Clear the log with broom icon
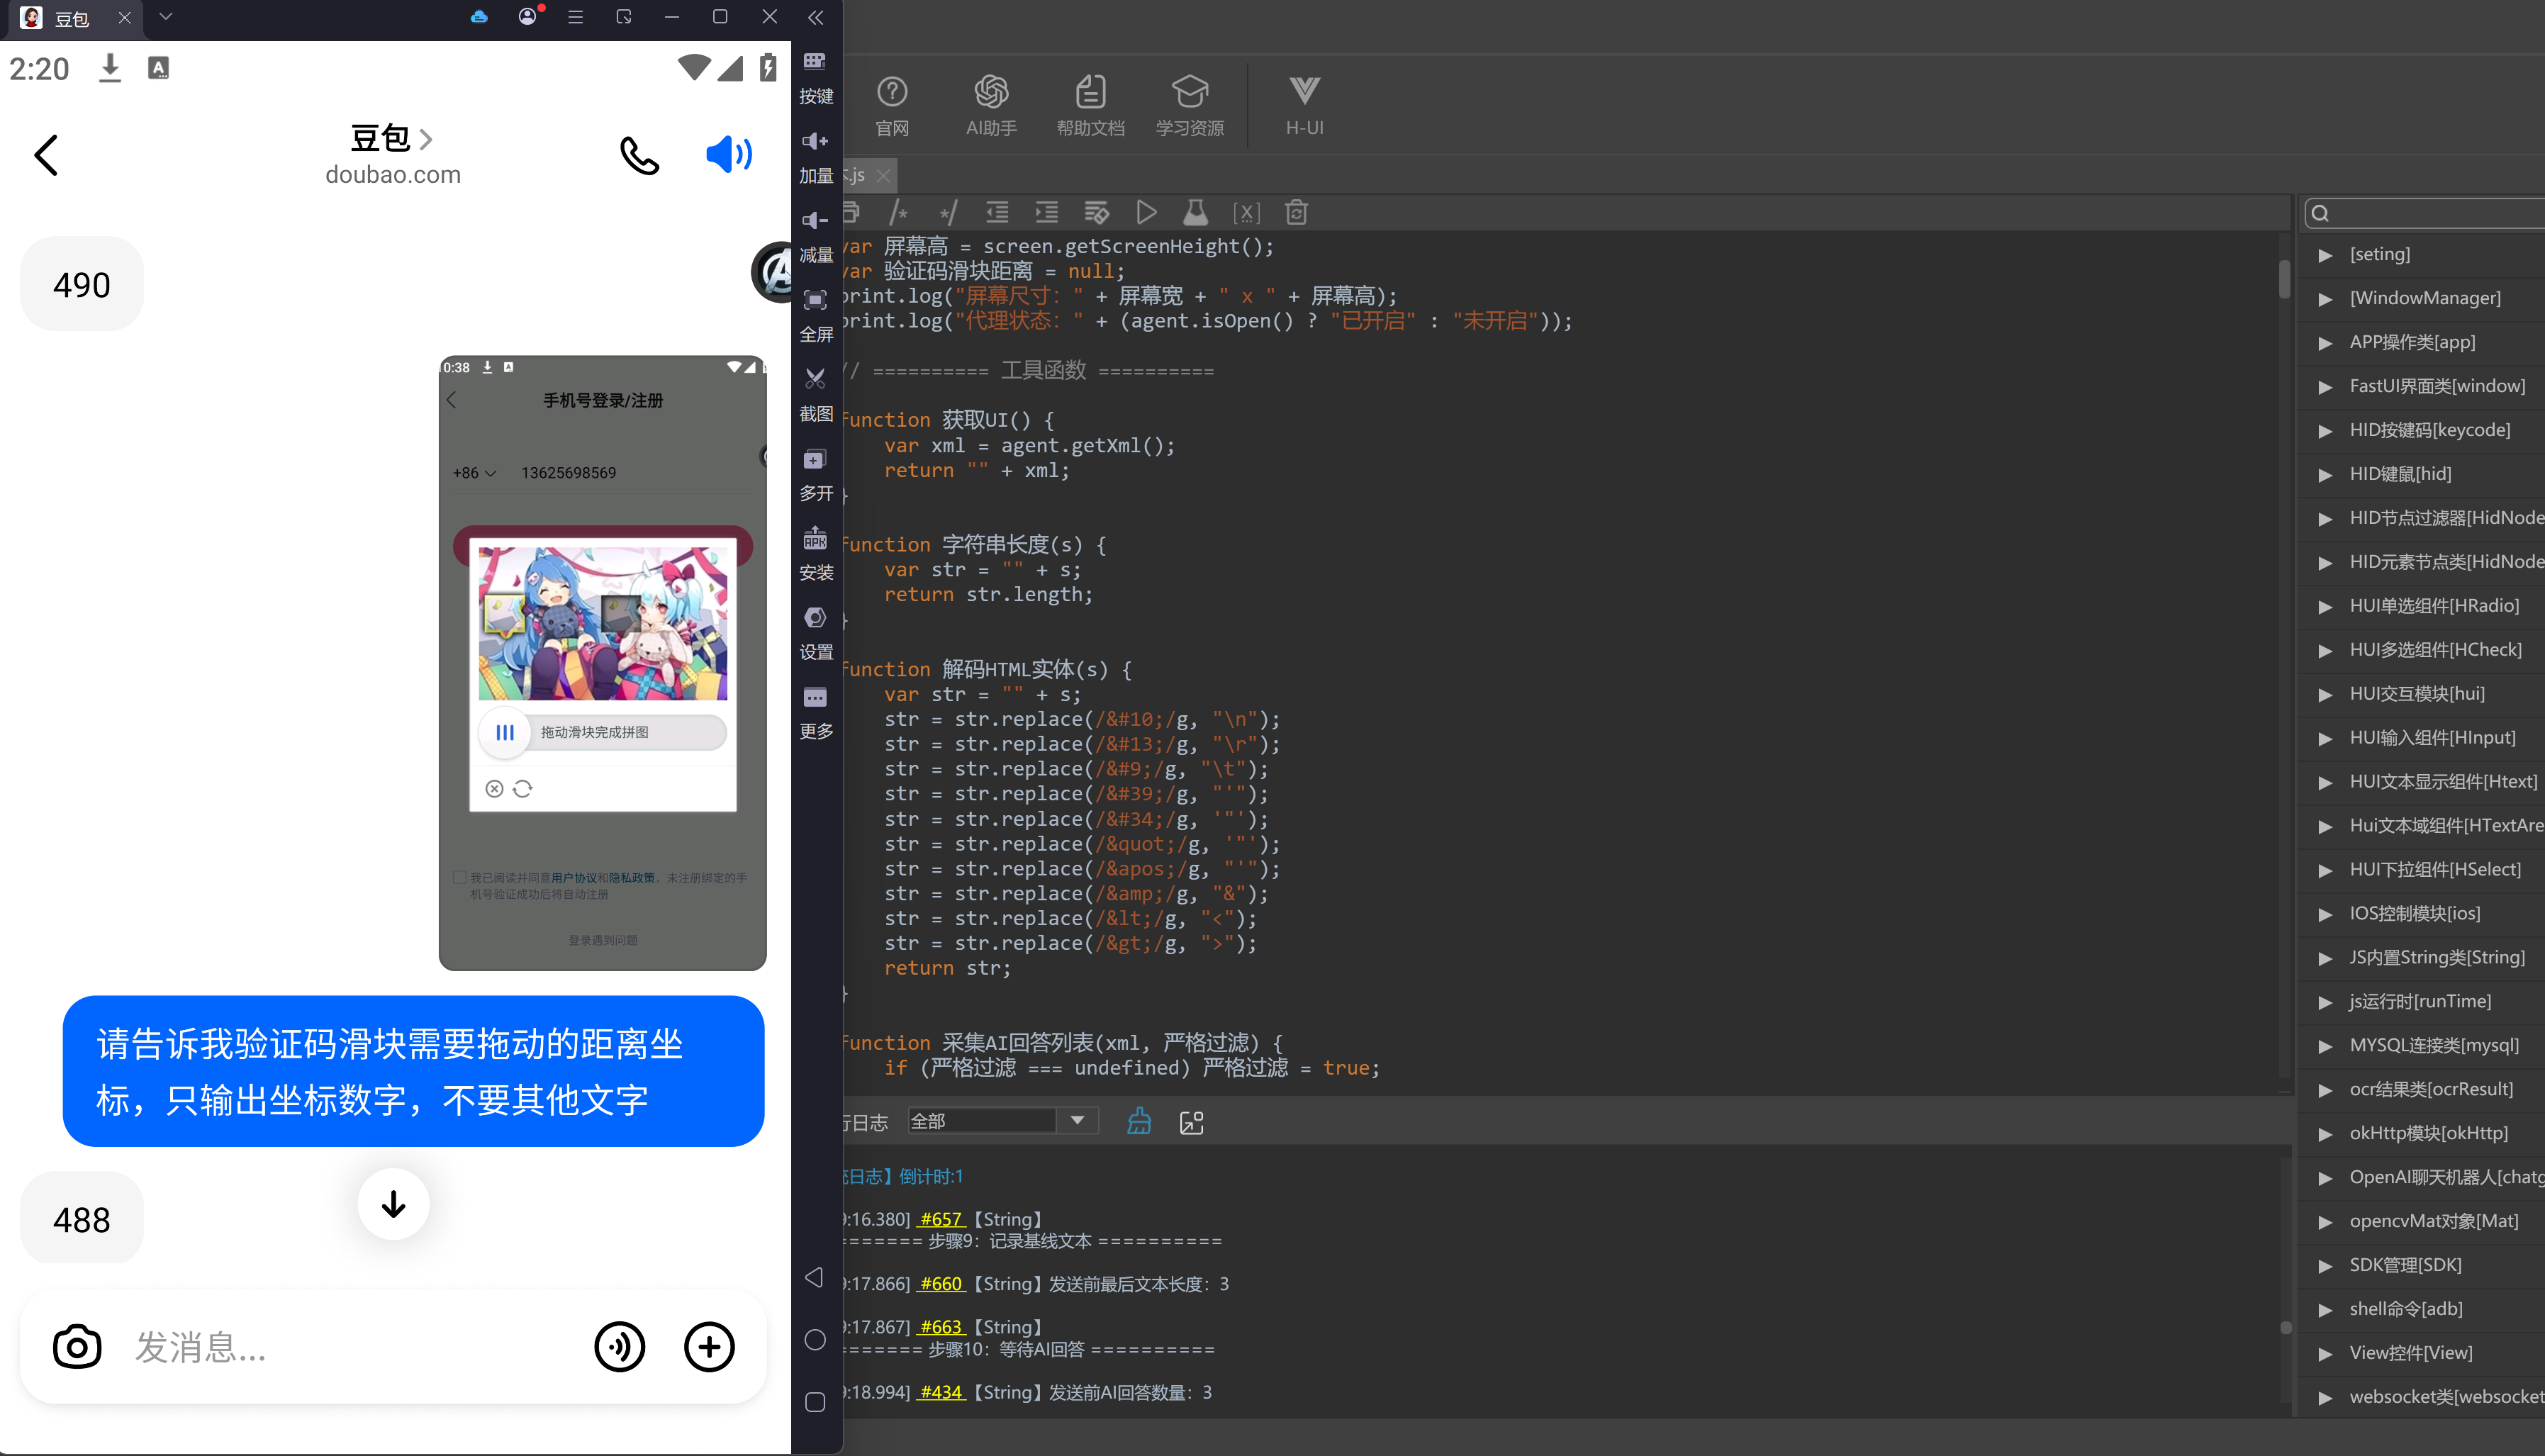The width and height of the screenshot is (2545, 1456). click(x=1138, y=1121)
